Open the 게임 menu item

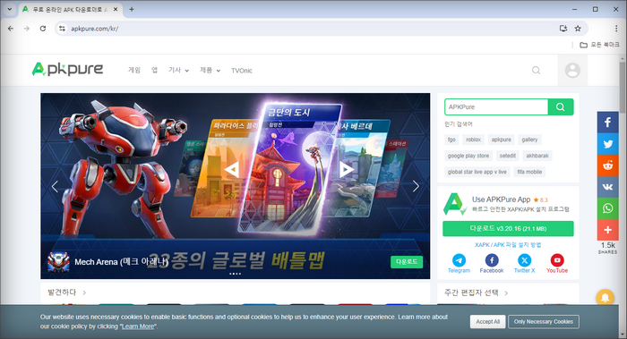134,71
